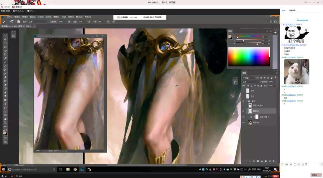
Task: Hide the group 2 layer group
Action: [x=243, y=101]
